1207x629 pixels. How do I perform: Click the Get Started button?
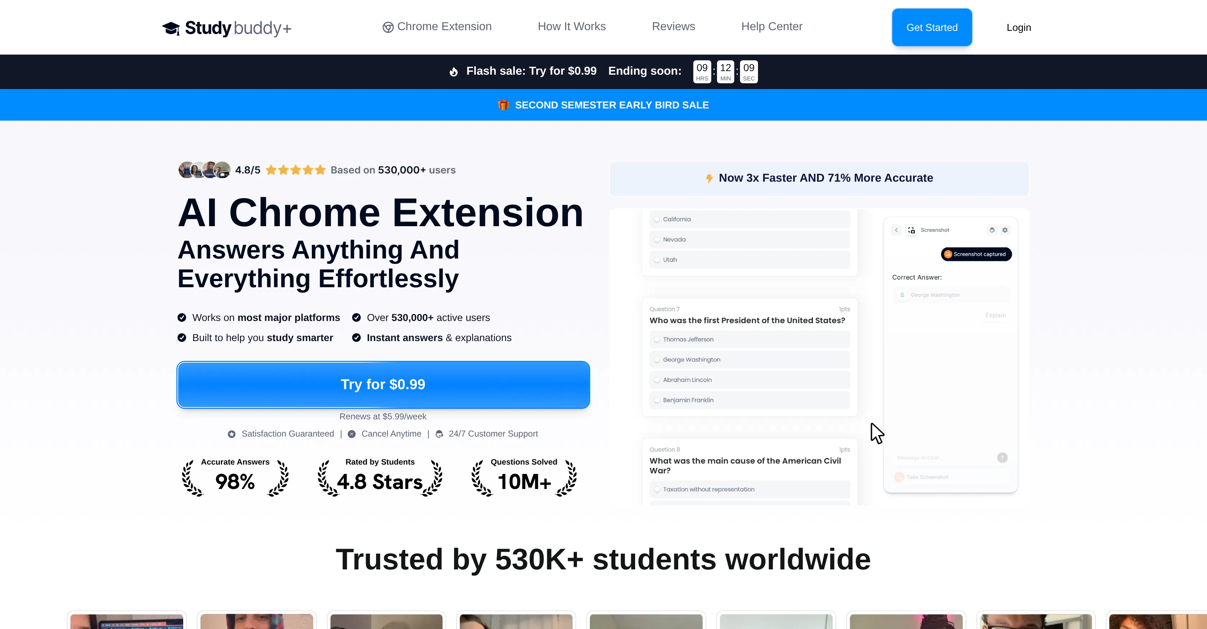pos(931,27)
